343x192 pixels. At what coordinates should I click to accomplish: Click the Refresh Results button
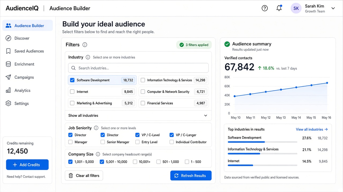tap(191, 175)
